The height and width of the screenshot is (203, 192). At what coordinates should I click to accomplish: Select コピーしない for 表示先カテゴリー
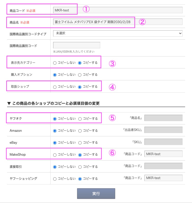click(55, 63)
